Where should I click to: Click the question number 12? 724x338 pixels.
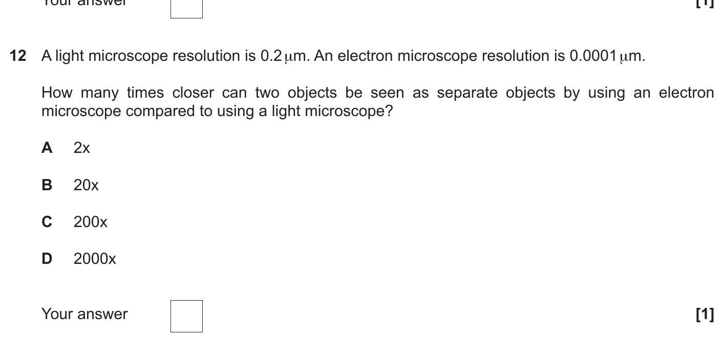tap(18, 56)
